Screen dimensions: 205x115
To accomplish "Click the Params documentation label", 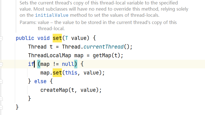I will point(28,22).
